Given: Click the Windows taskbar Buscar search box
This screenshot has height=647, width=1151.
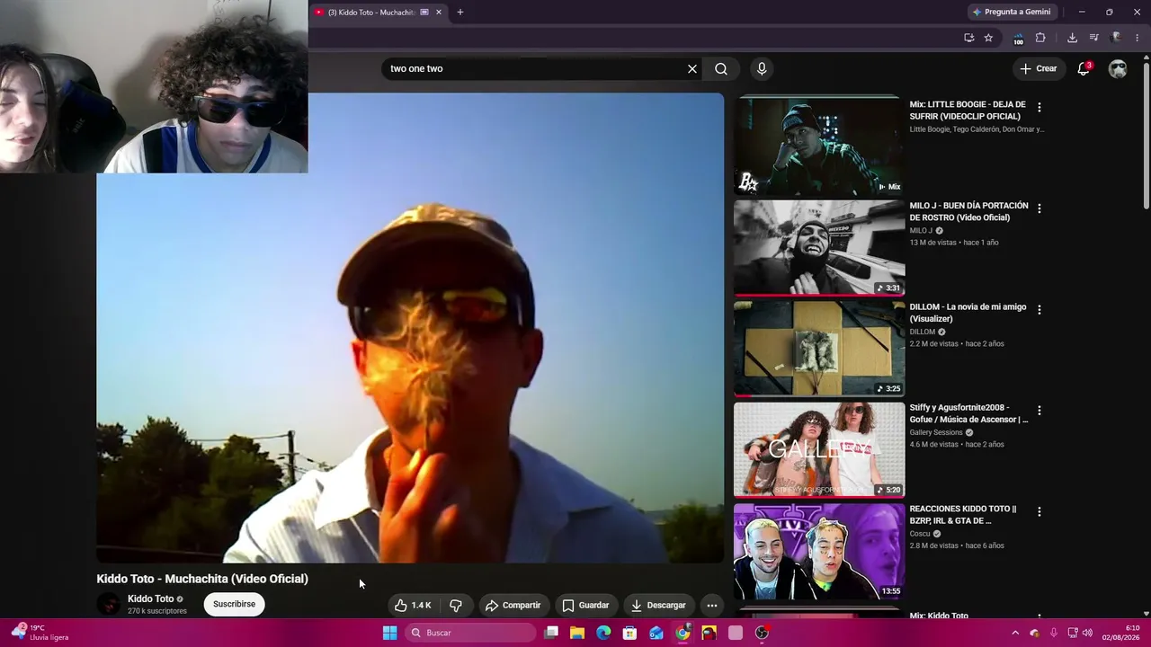Looking at the screenshot, I should click(469, 633).
